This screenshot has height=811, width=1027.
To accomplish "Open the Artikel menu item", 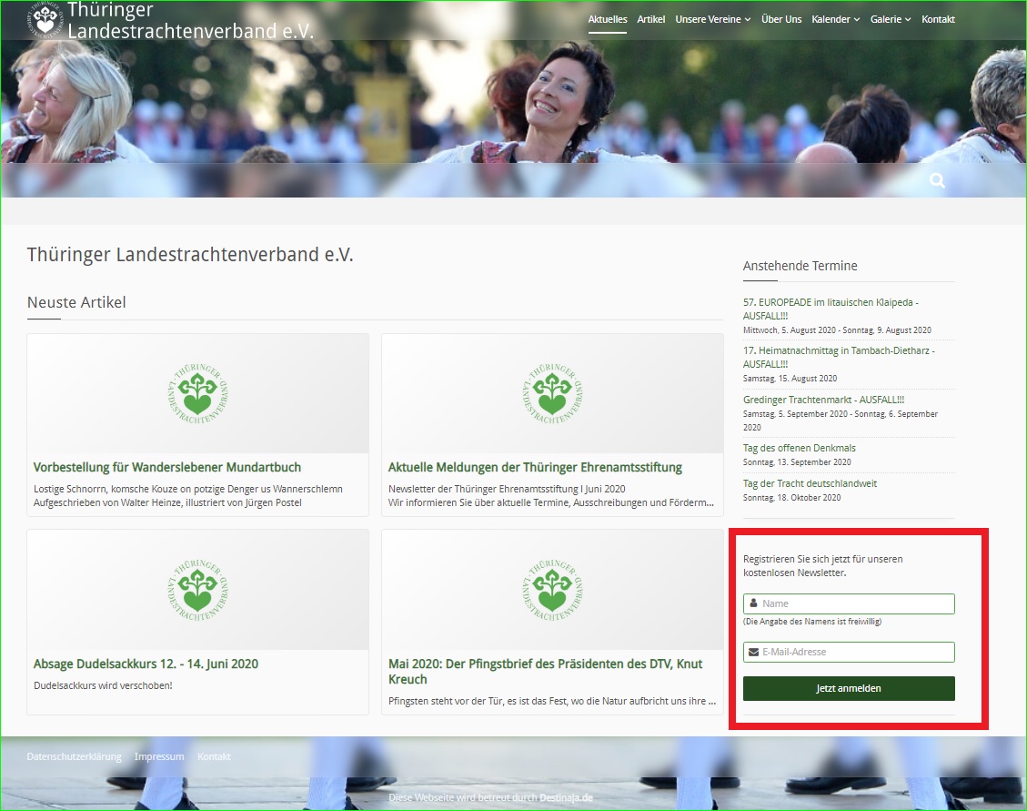I will coord(650,19).
